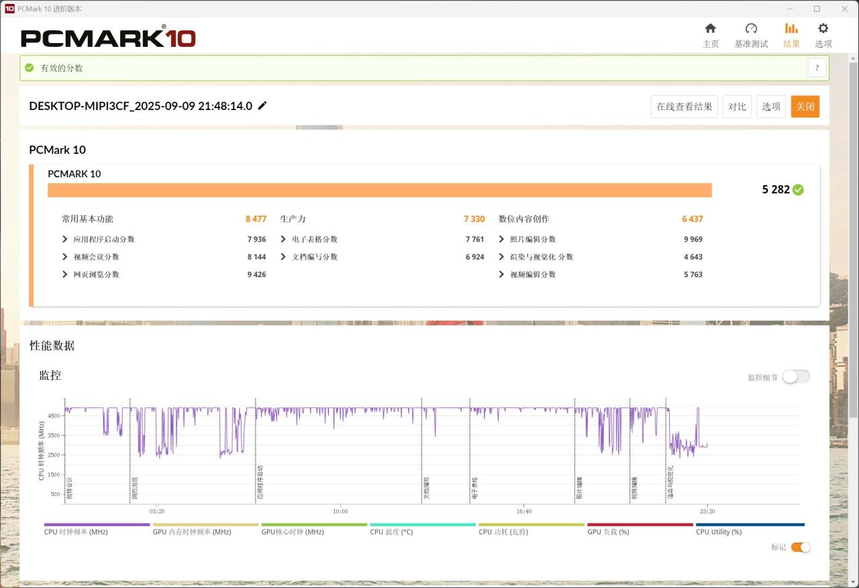Click the 视频编辑分数 value 5 763
This screenshot has height=588, width=859.
pyautogui.click(x=693, y=274)
